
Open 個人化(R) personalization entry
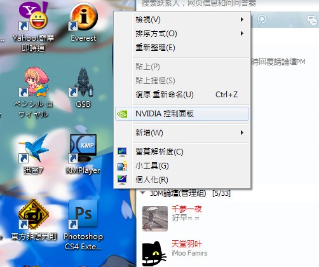(x=182, y=180)
